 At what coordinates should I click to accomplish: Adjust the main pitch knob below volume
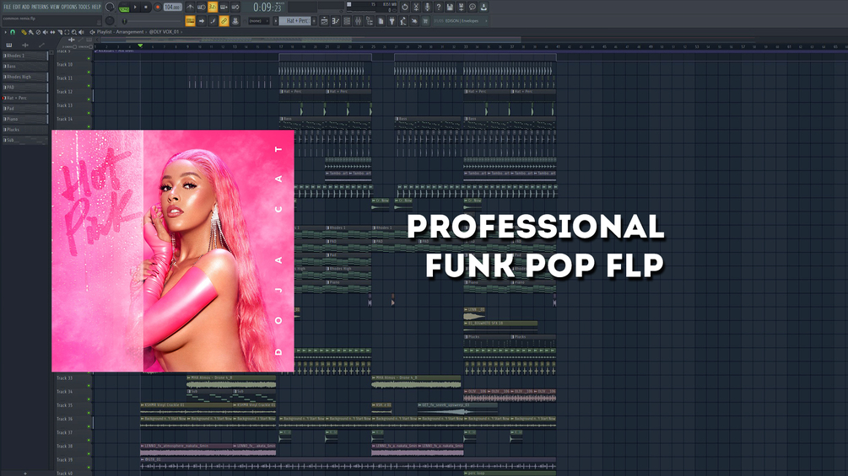(x=110, y=20)
